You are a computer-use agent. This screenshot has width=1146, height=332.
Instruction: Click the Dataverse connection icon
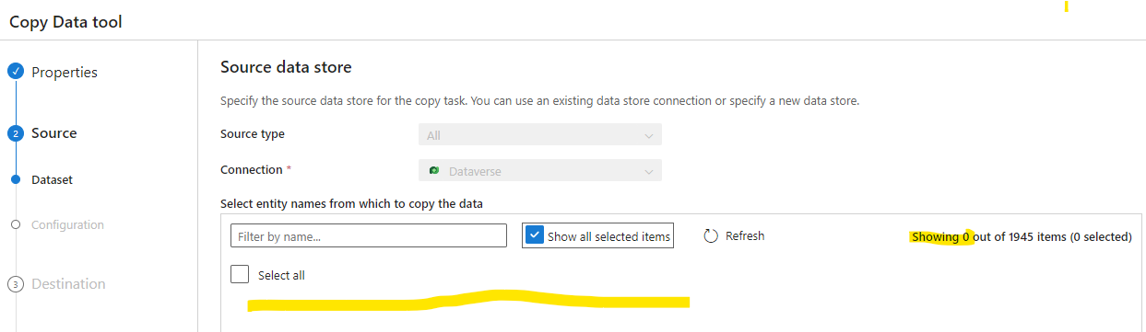pyautogui.click(x=434, y=171)
